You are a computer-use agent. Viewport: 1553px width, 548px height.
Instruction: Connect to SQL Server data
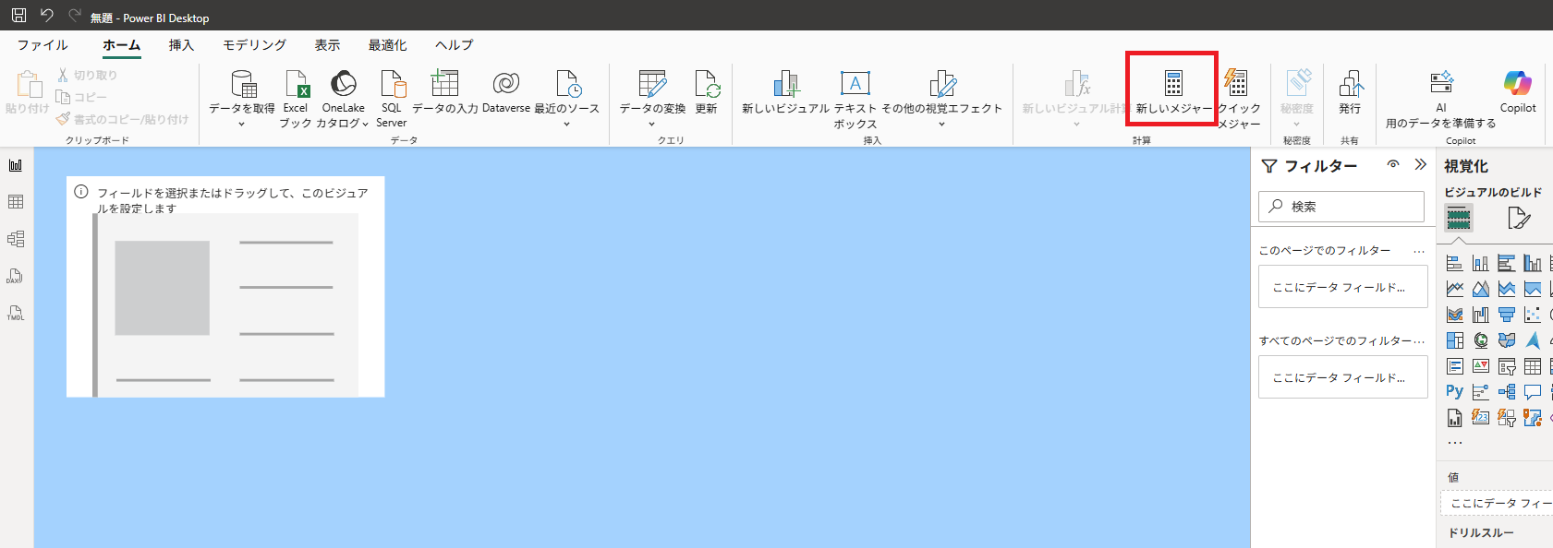[392, 99]
